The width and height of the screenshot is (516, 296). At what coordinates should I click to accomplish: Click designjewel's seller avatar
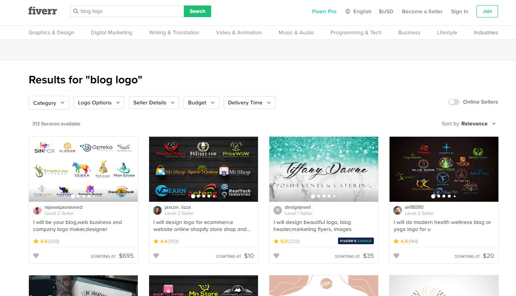click(278, 210)
